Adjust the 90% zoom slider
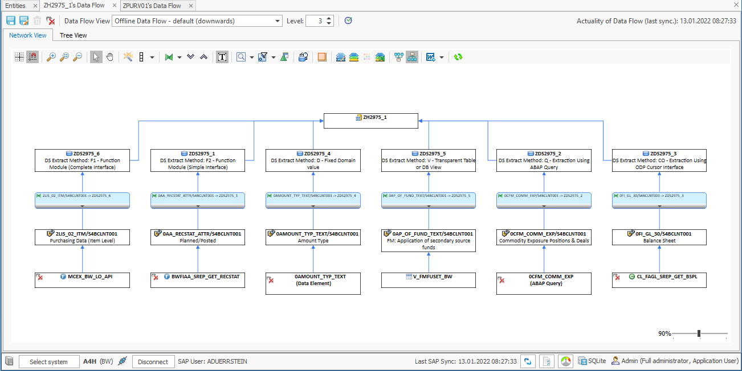The image size is (742, 371). click(x=699, y=333)
